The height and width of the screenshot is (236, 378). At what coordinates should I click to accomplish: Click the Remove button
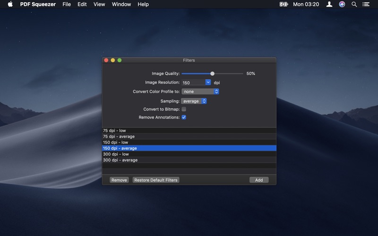pyautogui.click(x=119, y=180)
